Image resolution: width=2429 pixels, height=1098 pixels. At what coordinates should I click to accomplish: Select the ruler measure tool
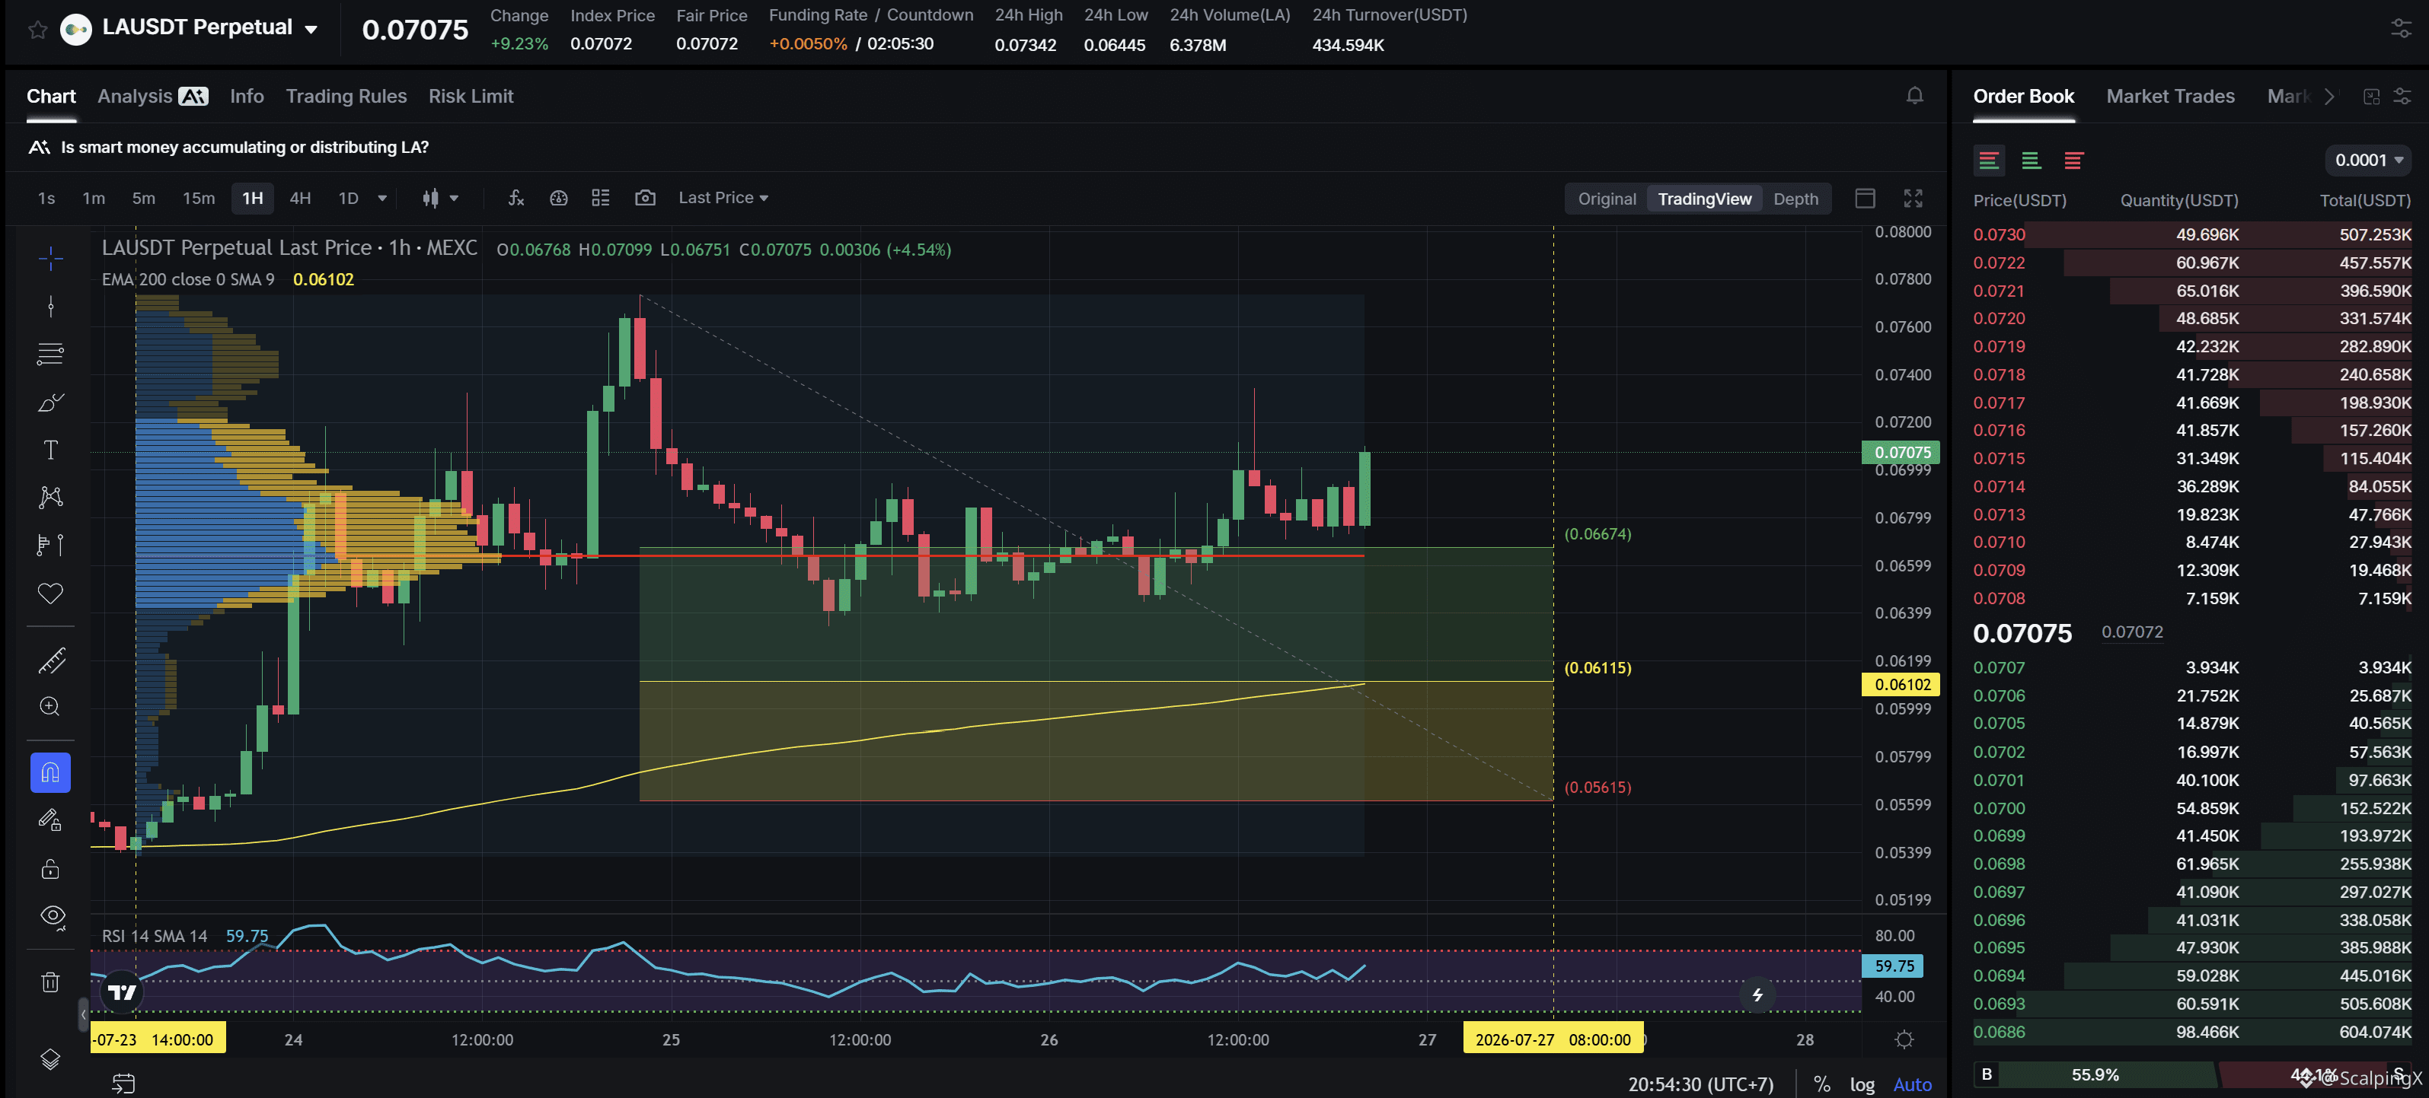(51, 660)
